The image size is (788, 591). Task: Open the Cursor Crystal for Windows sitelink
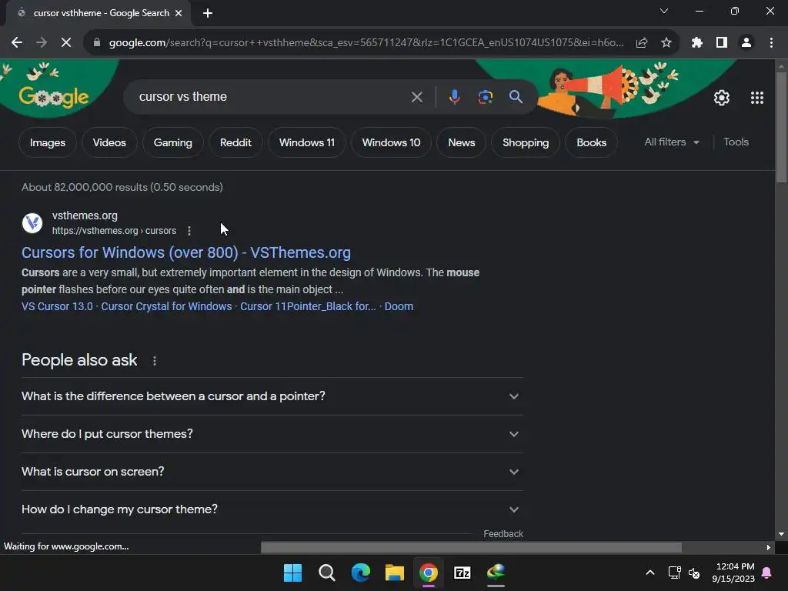tap(166, 306)
